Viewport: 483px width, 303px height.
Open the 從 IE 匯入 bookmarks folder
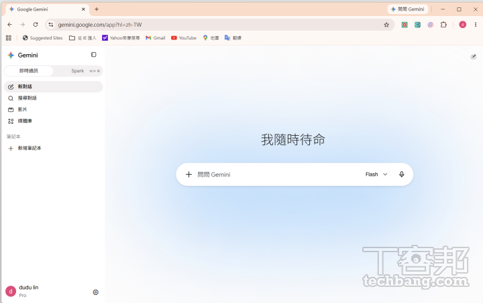tap(83, 37)
